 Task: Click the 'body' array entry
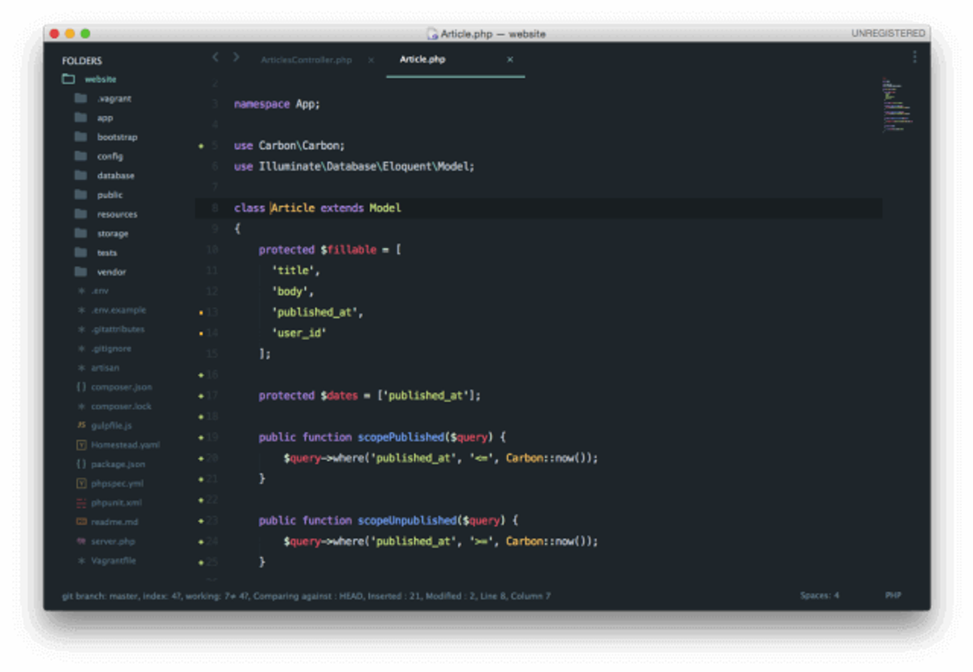[x=293, y=291]
